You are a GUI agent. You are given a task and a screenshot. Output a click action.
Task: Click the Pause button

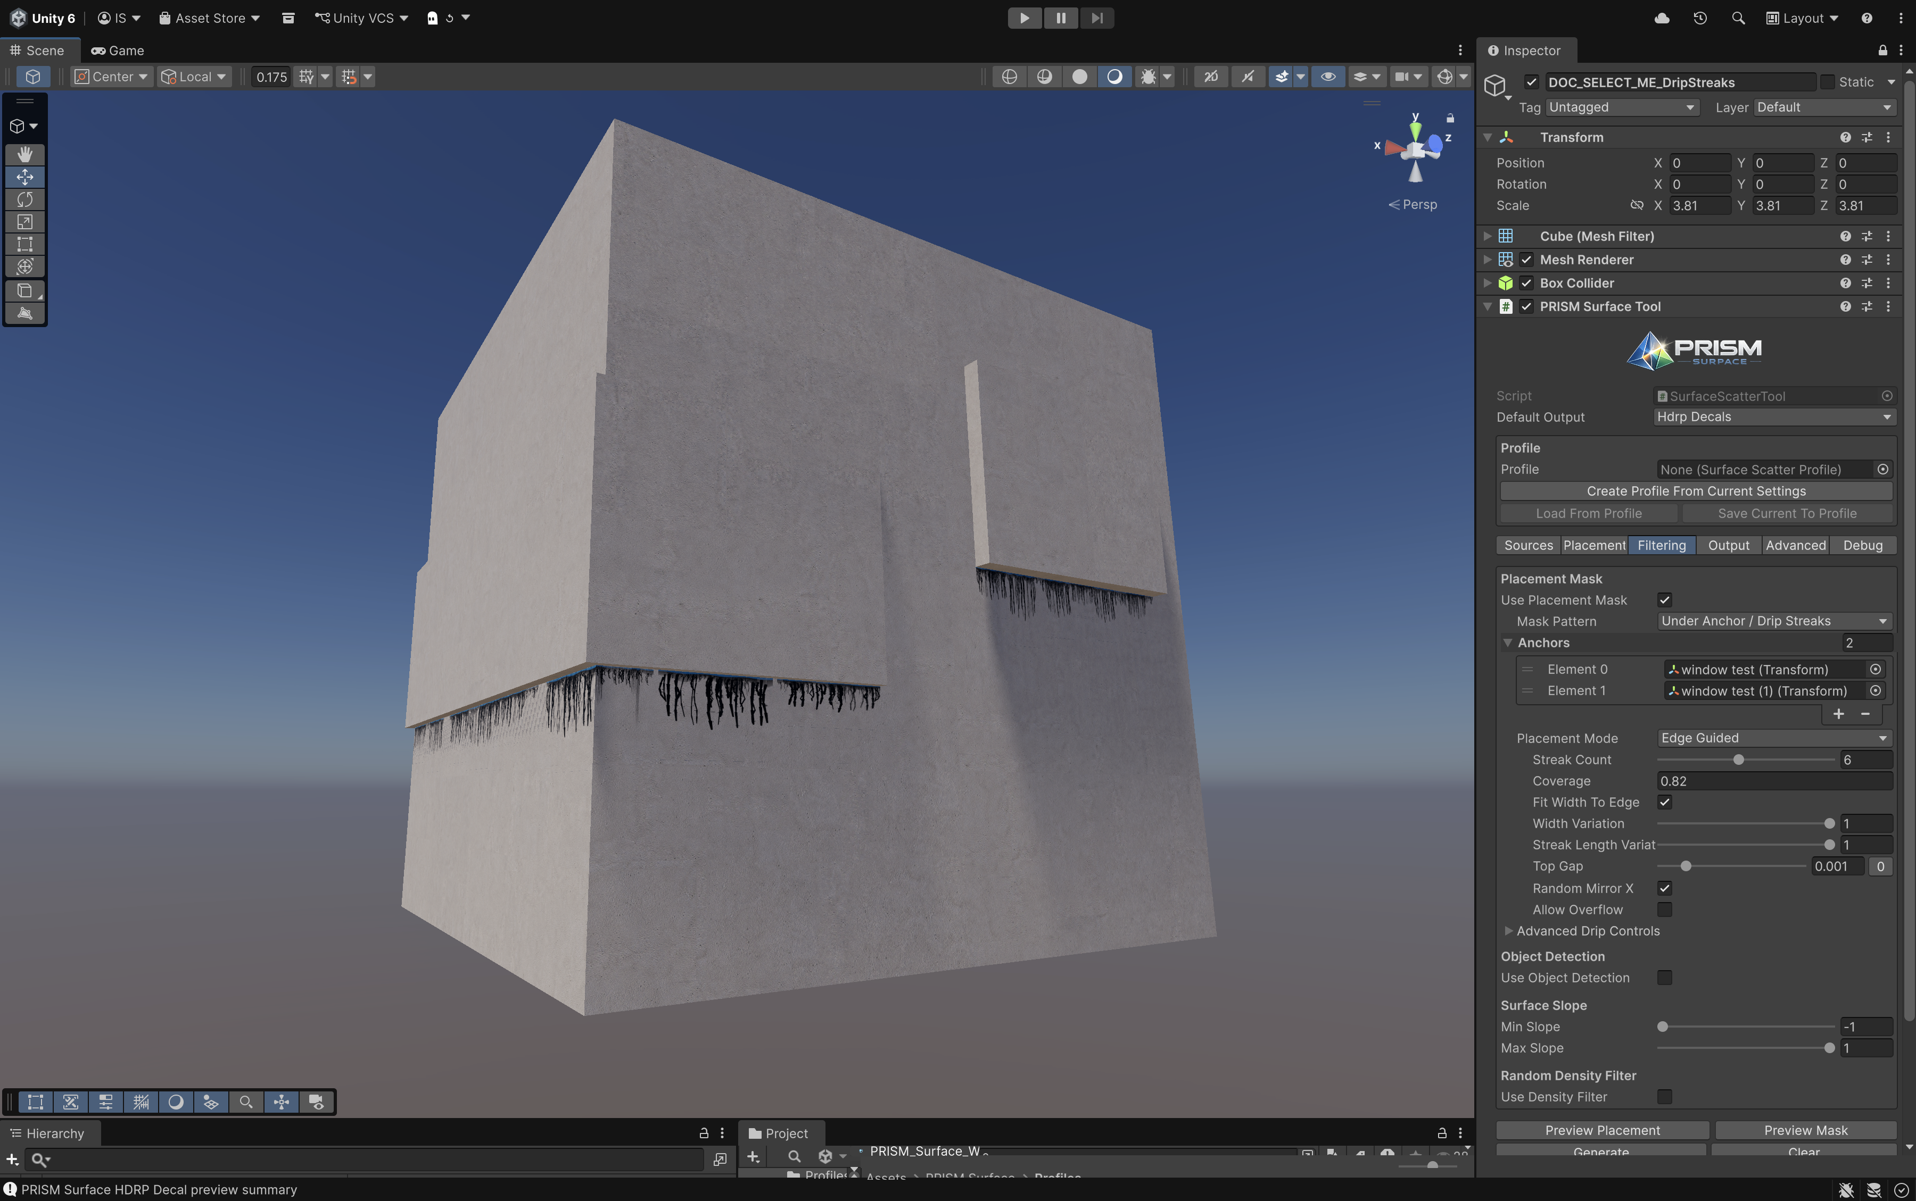coord(1060,18)
